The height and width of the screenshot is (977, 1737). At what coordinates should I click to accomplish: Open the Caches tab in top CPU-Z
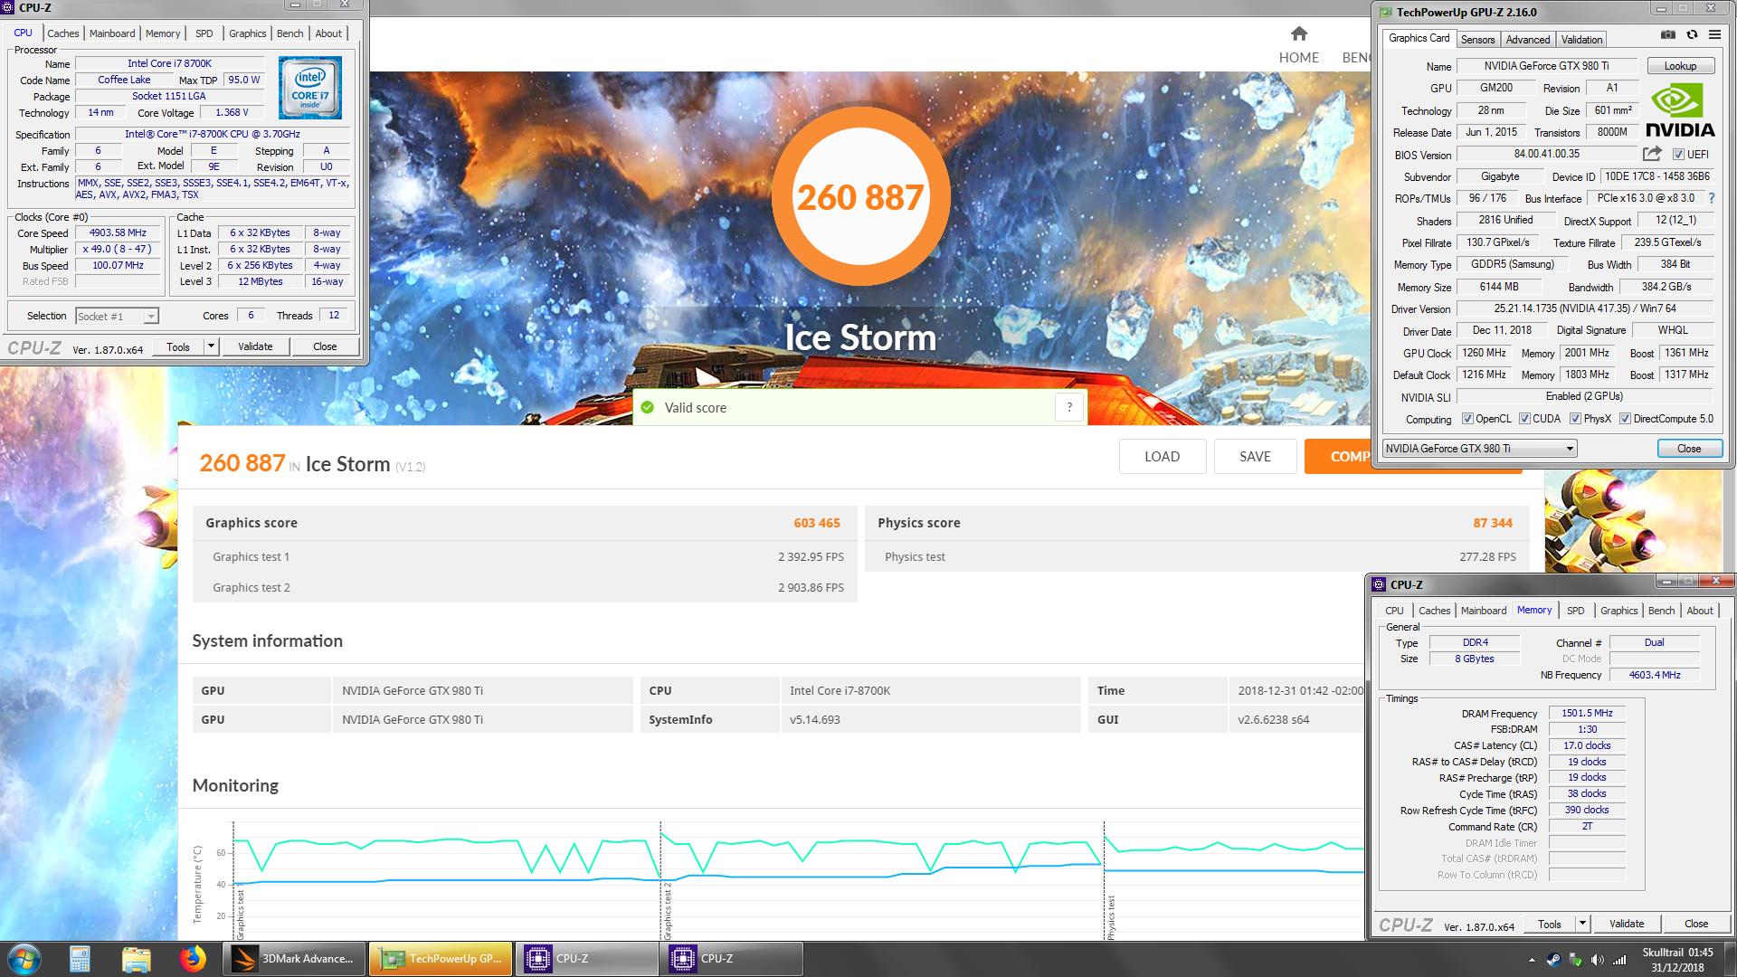(x=63, y=33)
